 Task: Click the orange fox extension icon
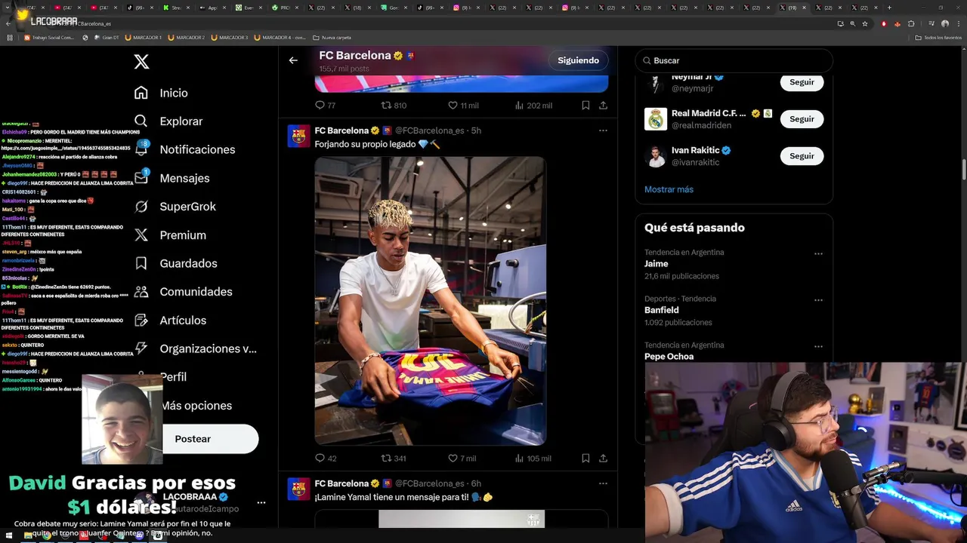pos(897,23)
